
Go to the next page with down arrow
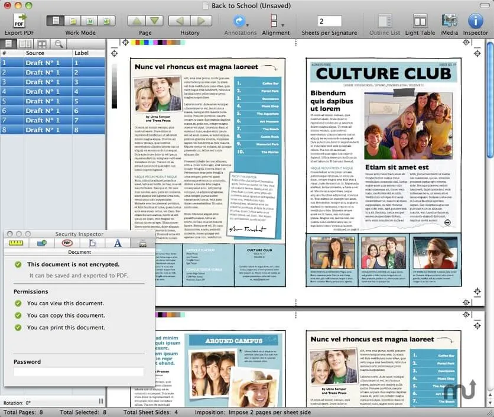155,21
